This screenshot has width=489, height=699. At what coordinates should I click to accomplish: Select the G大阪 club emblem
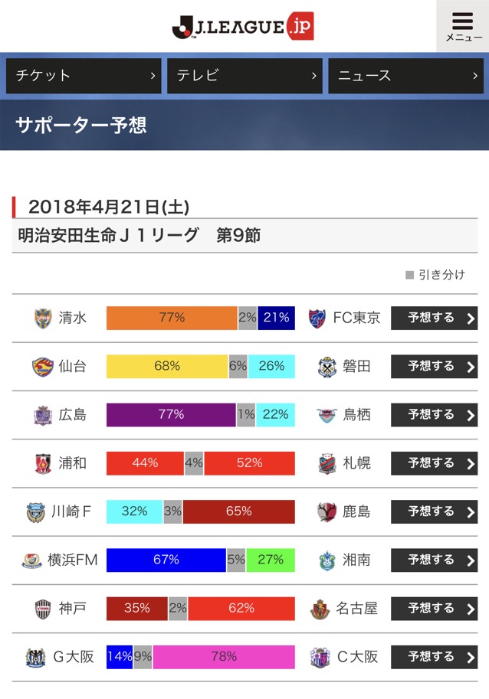coord(34,657)
